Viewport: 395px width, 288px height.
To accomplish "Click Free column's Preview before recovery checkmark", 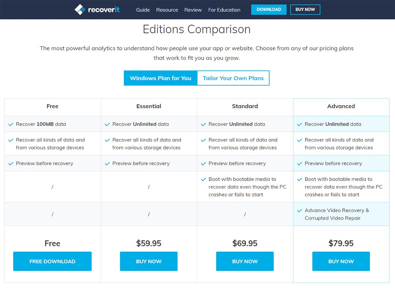I will point(11,164).
